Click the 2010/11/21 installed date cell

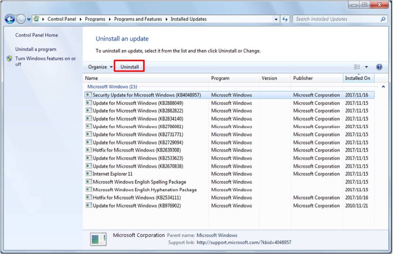(357, 205)
